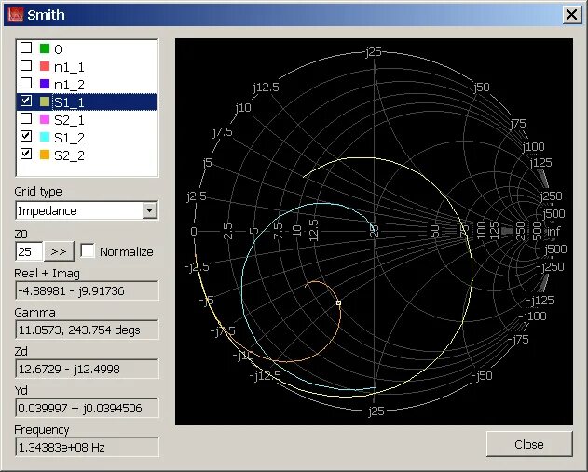Click the j25 label atop chart

pos(374,52)
